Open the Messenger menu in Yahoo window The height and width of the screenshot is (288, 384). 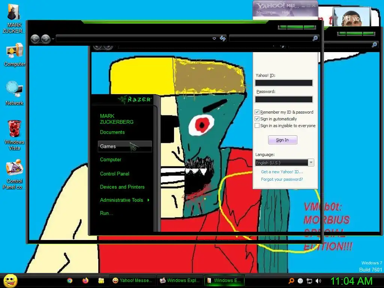pos(266,12)
